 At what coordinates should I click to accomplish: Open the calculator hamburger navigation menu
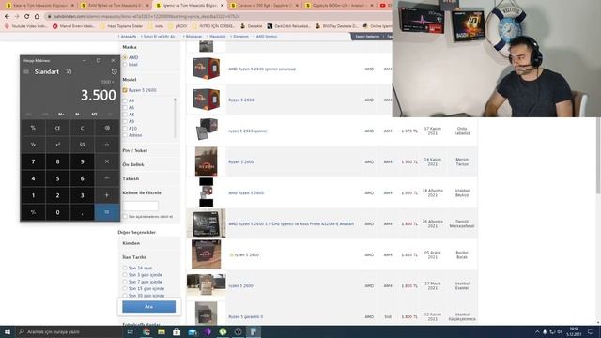pos(26,72)
